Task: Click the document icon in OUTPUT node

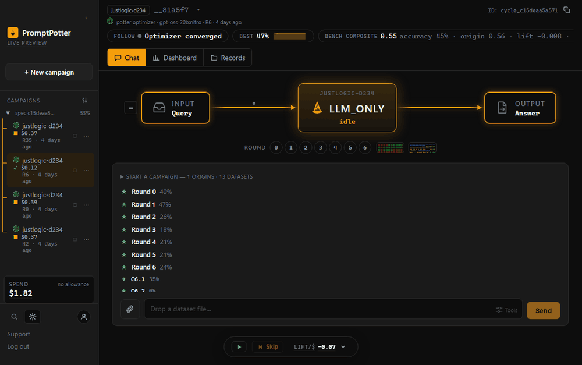Action: [502, 108]
